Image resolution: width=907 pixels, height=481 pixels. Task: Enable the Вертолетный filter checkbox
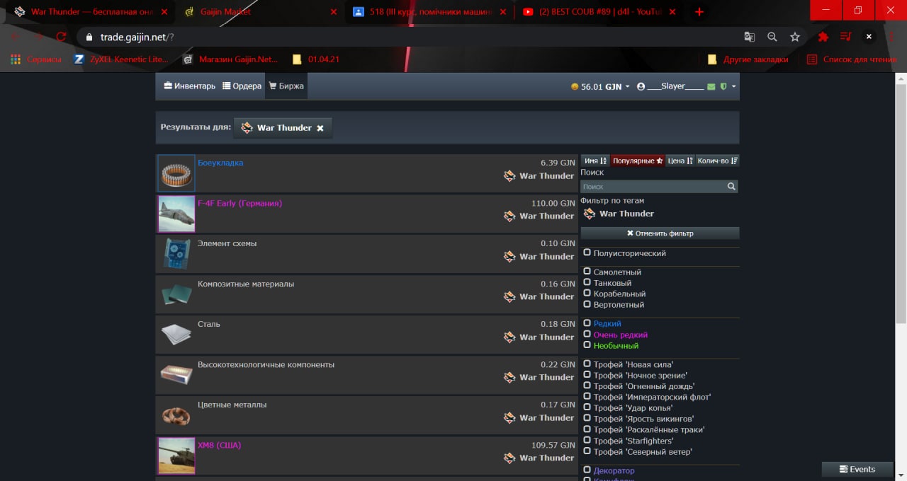(x=587, y=304)
